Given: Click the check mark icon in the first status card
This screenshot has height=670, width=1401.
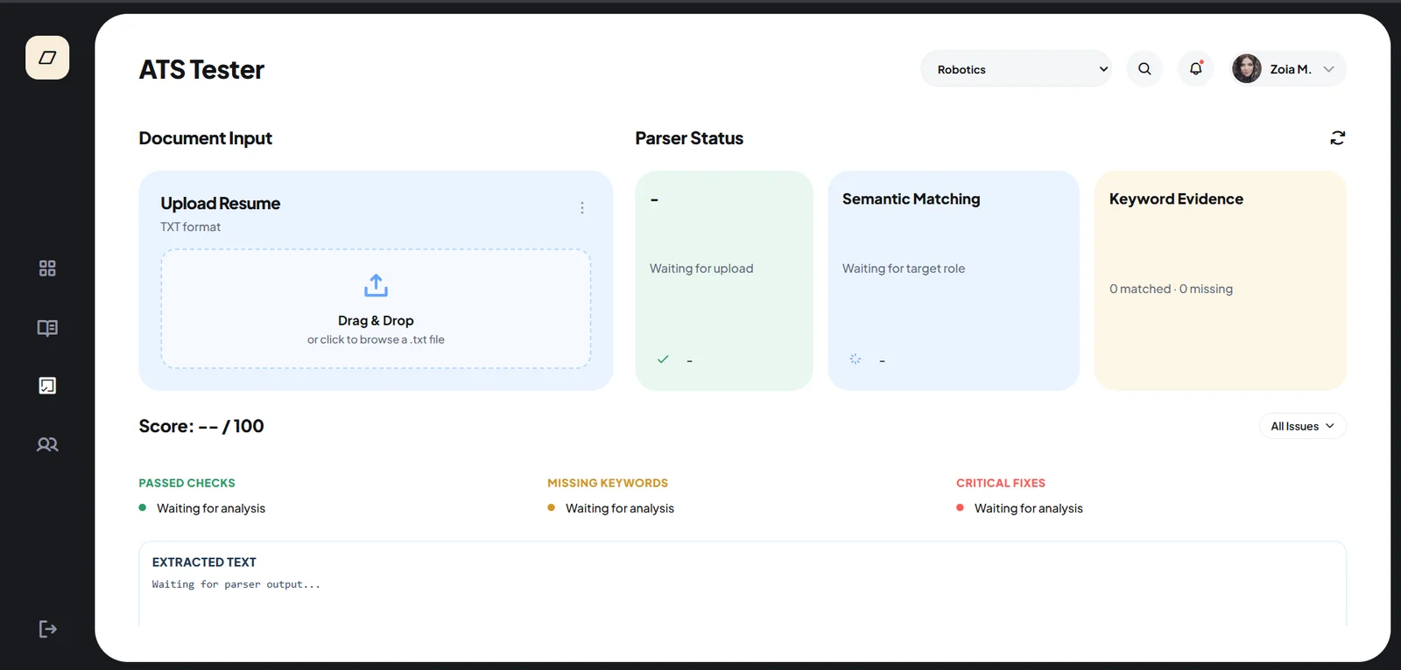Looking at the screenshot, I should [663, 359].
